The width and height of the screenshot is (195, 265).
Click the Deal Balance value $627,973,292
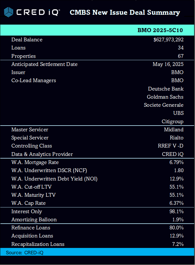coord(168,40)
